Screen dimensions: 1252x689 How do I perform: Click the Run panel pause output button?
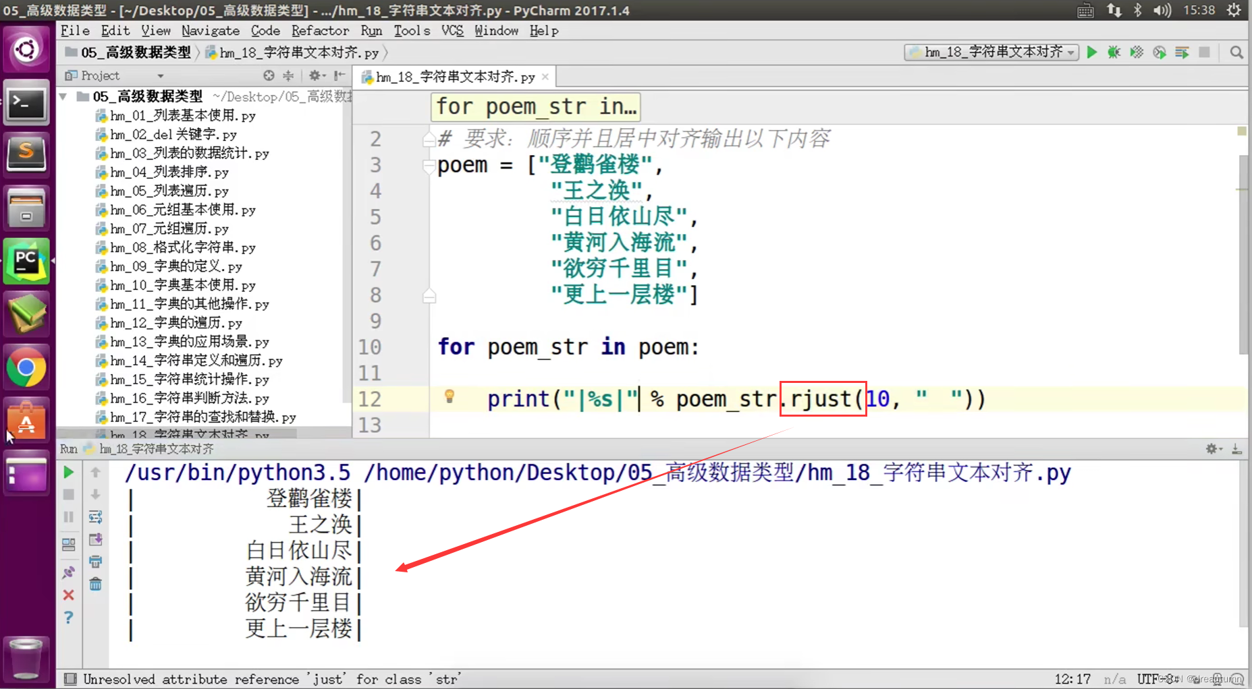(x=68, y=517)
